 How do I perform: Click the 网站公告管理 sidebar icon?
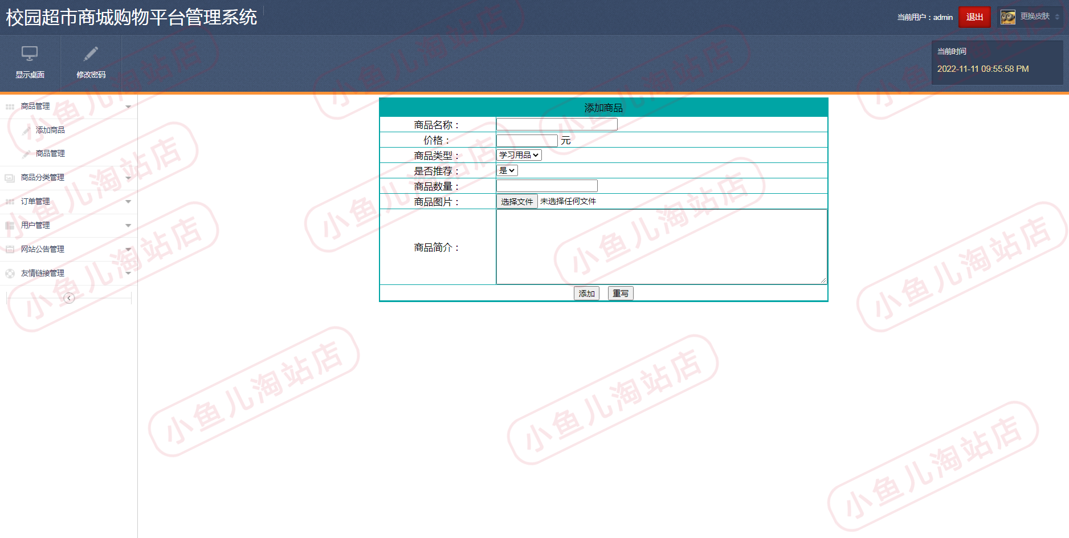click(10, 250)
